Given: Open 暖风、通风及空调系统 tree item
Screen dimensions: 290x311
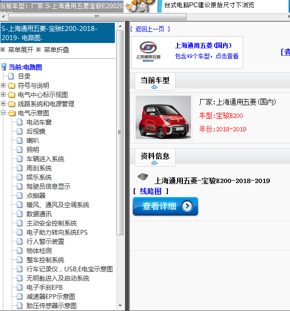Looking at the screenshot, I should click(58, 205).
